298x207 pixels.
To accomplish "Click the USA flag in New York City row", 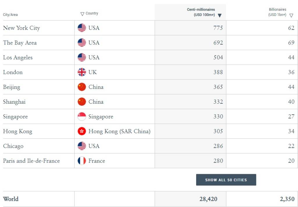I will pyautogui.click(x=82, y=28).
